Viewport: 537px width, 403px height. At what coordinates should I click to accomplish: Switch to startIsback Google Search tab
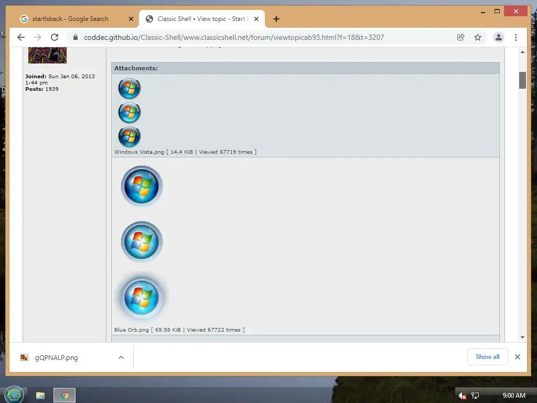(70, 19)
